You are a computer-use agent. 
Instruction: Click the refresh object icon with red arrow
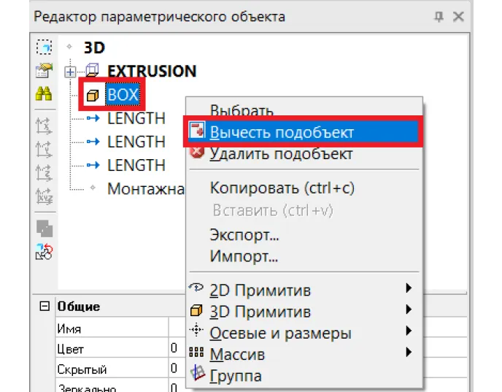click(45, 251)
